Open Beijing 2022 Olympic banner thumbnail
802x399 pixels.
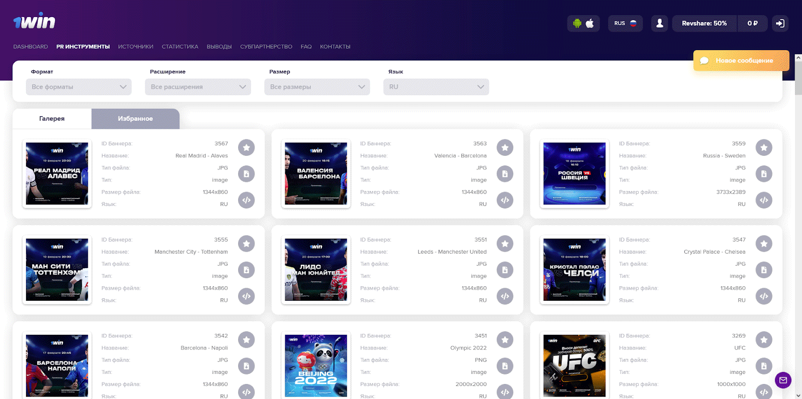coord(316,366)
